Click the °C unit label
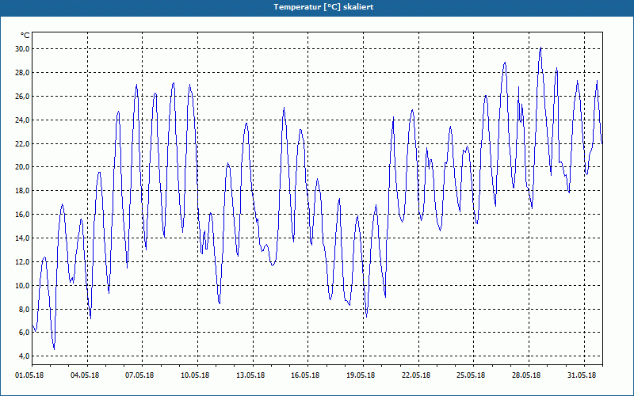 pos(25,36)
